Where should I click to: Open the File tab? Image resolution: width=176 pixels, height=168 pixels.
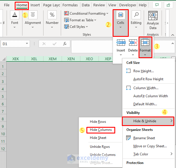(7, 5)
